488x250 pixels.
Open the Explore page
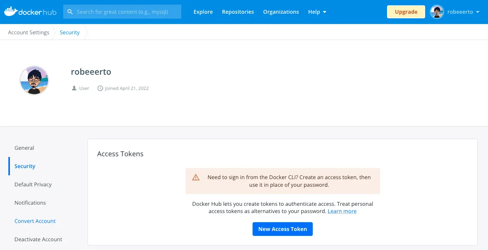(x=203, y=12)
